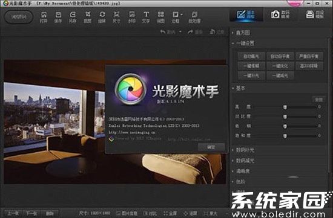Apply One-key Fill Light (一键补光)

[251, 75]
